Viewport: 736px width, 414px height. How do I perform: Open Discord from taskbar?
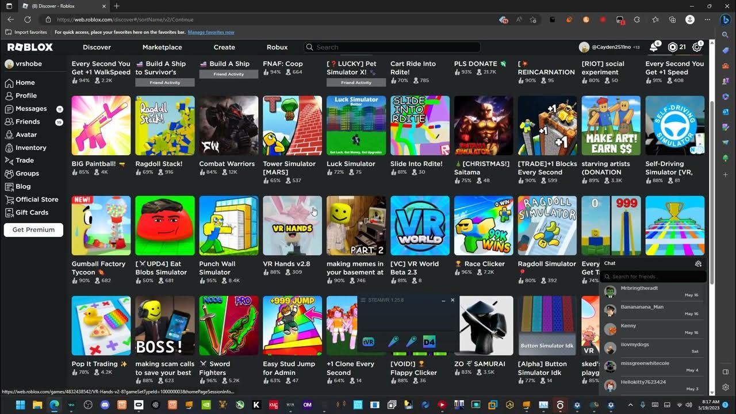coord(105,405)
